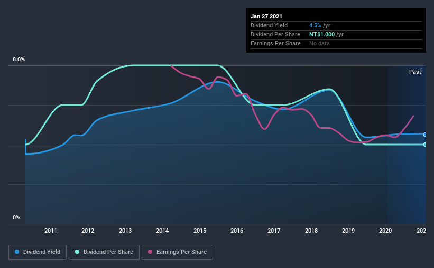The image size is (434, 268).
Task: Click the Past region label
Action: pos(415,72)
